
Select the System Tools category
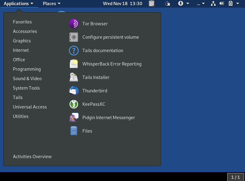pyautogui.click(x=26, y=88)
